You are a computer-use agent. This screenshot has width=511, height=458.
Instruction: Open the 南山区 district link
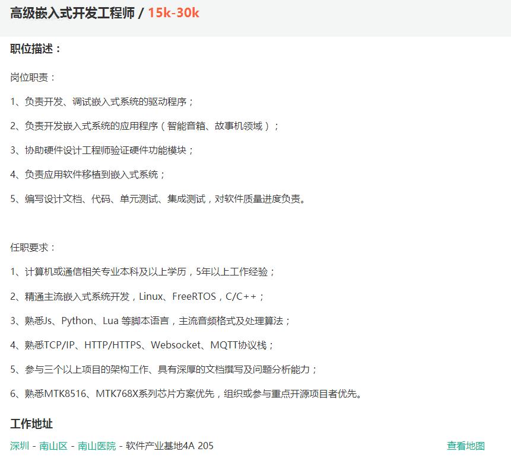tap(53, 446)
